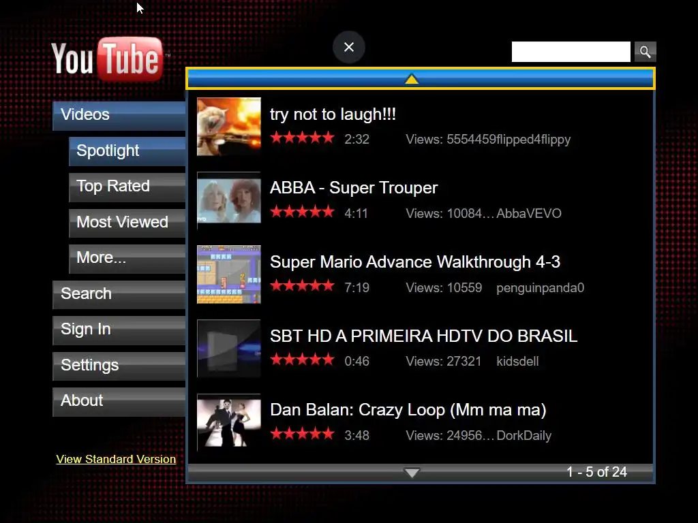The height and width of the screenshot is (523, 698).
Task: Click the 7:19 duration text
Action: tap(357, 288)
